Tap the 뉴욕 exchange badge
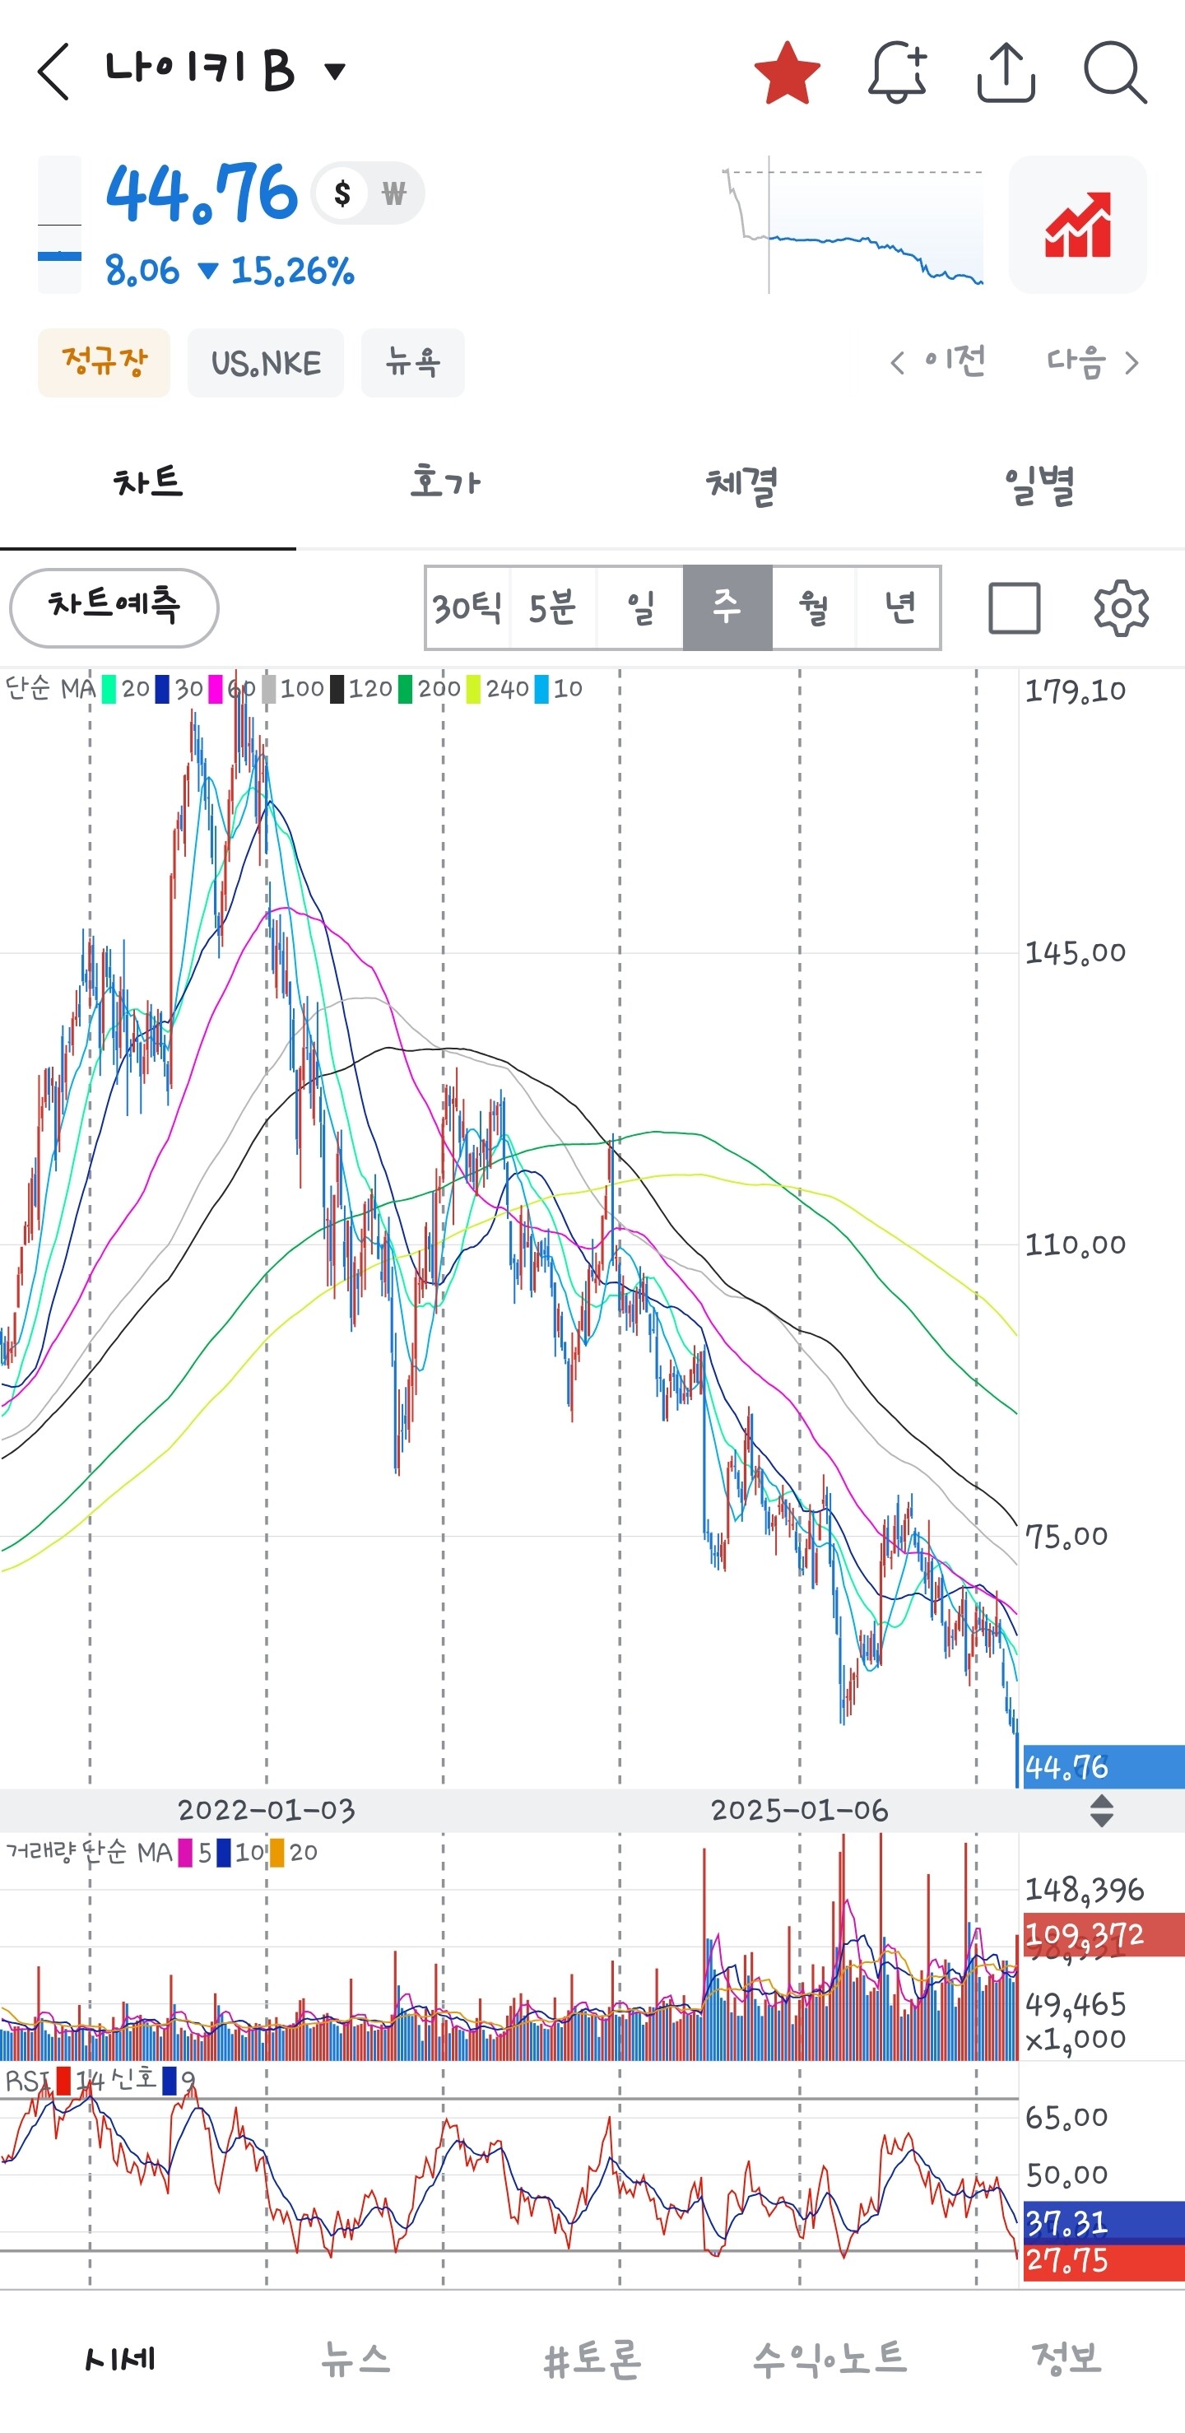This screenshot has width=1185, height=2433. [x=412, y=363]
